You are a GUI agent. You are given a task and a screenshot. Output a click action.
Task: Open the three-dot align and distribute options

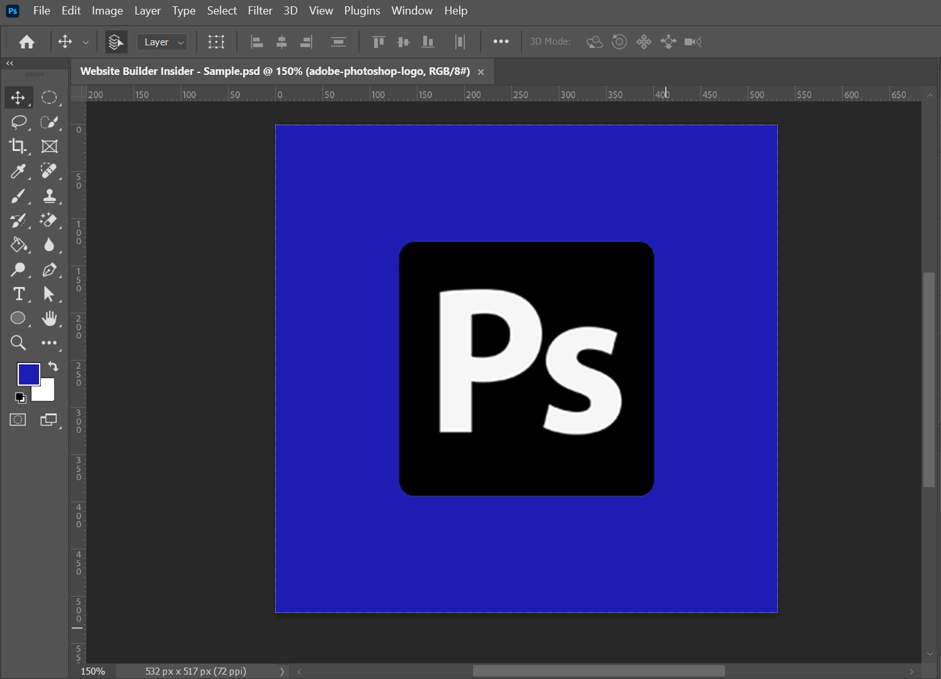pos(501,42)
